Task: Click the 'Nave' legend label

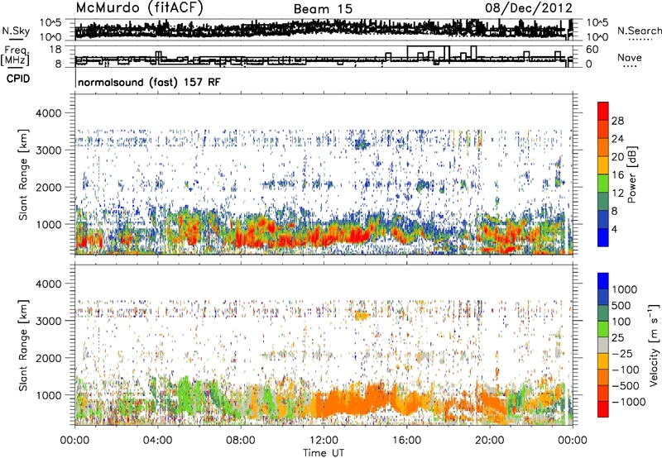Action: tap(629, 57)
